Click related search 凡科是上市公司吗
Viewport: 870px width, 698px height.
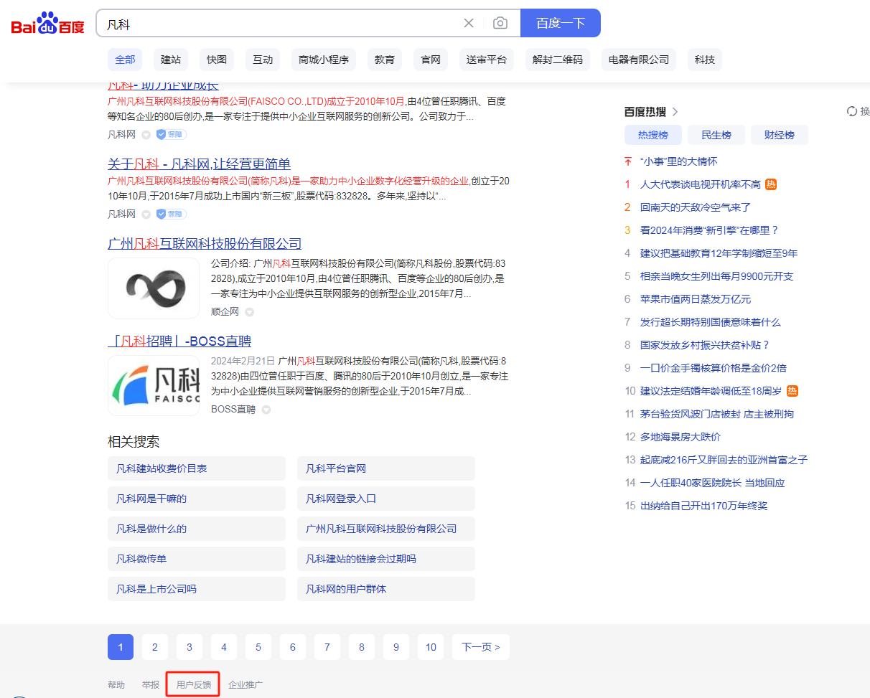click(x=197, y=589)
